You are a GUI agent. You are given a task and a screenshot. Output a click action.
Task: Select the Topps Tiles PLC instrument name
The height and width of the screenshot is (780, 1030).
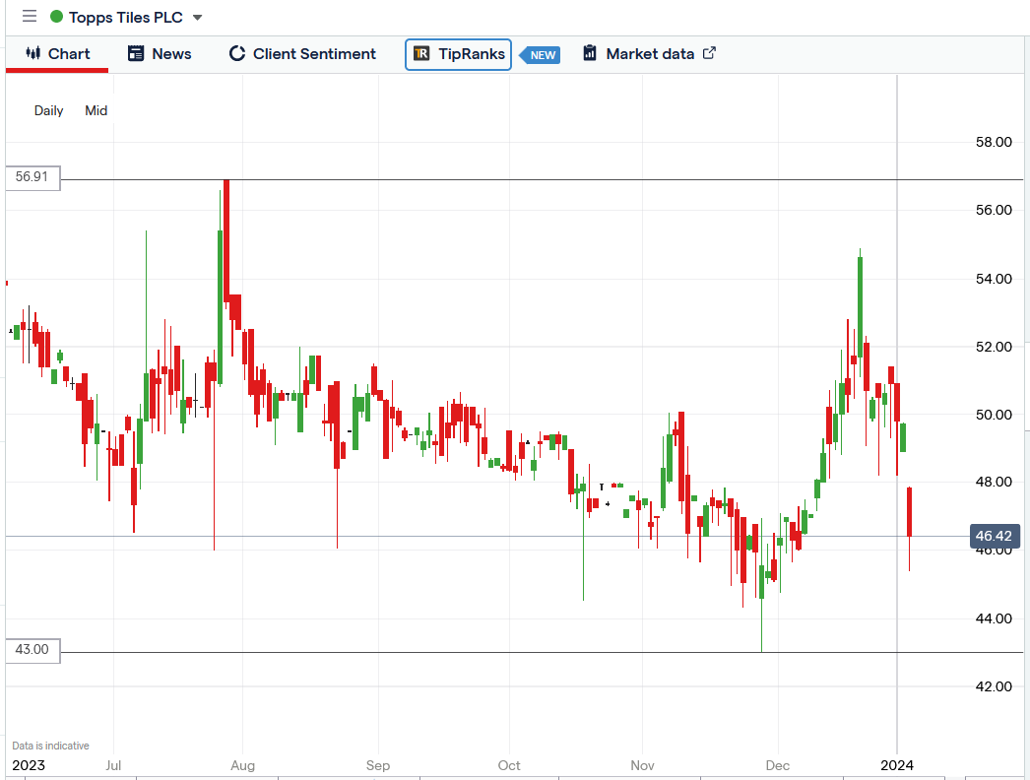click(x=125, y=17)
